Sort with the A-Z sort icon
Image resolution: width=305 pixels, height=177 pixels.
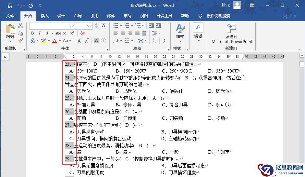pos(154,41)
